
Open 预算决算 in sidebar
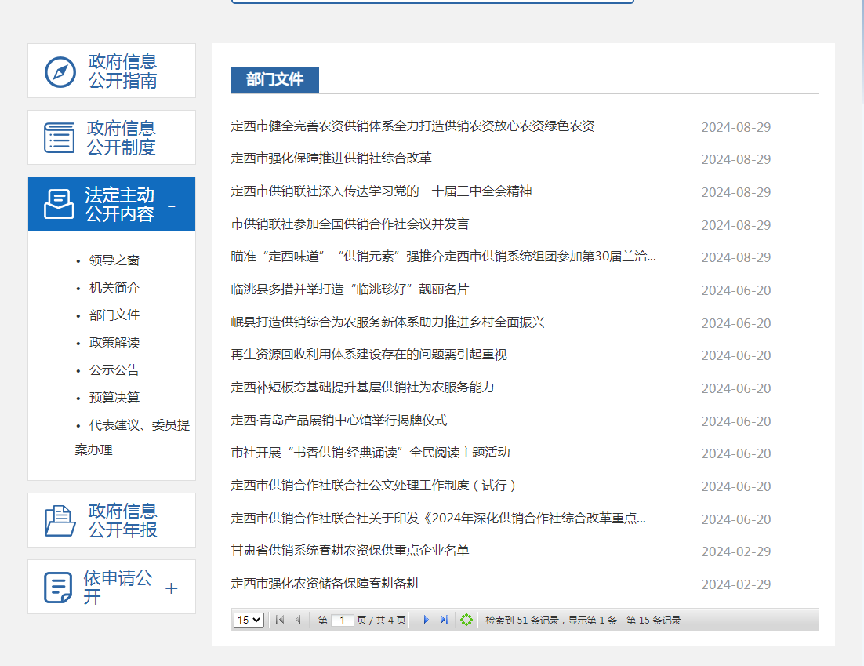pos(114,398)
